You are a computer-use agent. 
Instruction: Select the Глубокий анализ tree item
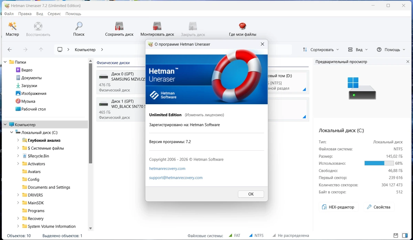(44, 140)
